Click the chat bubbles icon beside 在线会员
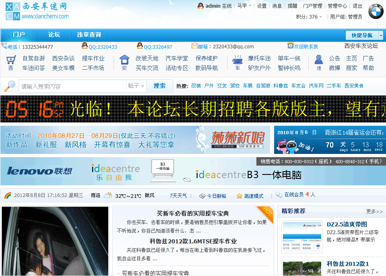386x276 pixels. tap(279, 195)
